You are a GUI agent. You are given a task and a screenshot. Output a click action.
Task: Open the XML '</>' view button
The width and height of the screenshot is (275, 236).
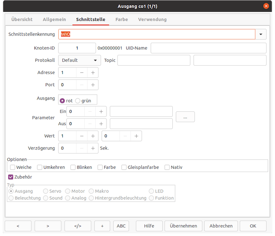[x=78, y=226]
